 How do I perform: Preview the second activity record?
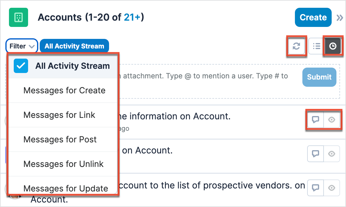click(332, 154)
